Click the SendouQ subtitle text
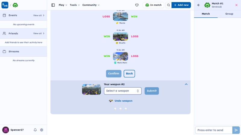Screen dimensions: 241x135 217,7
